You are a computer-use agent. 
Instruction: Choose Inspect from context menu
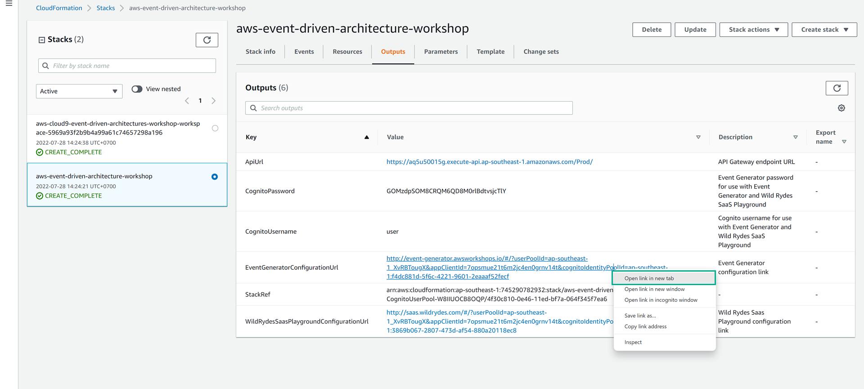tap(664, 342)
